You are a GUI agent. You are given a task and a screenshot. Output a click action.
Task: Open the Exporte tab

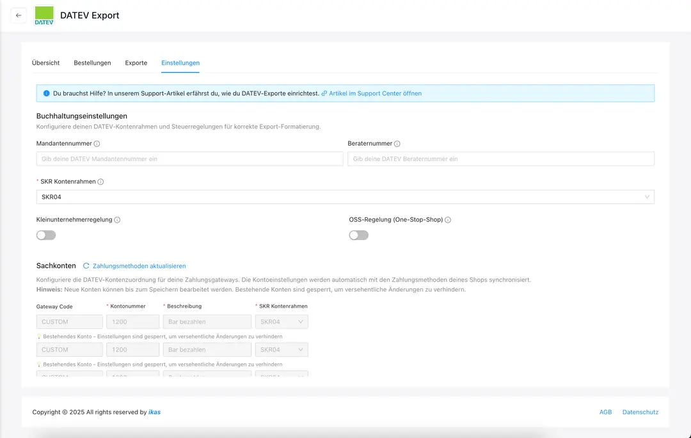coord(136,63)
